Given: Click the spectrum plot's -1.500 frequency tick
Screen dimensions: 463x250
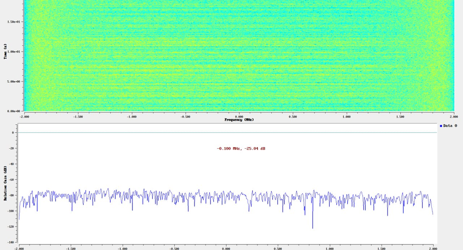Looking at the screenshot, I should click(x=70, y=248).
